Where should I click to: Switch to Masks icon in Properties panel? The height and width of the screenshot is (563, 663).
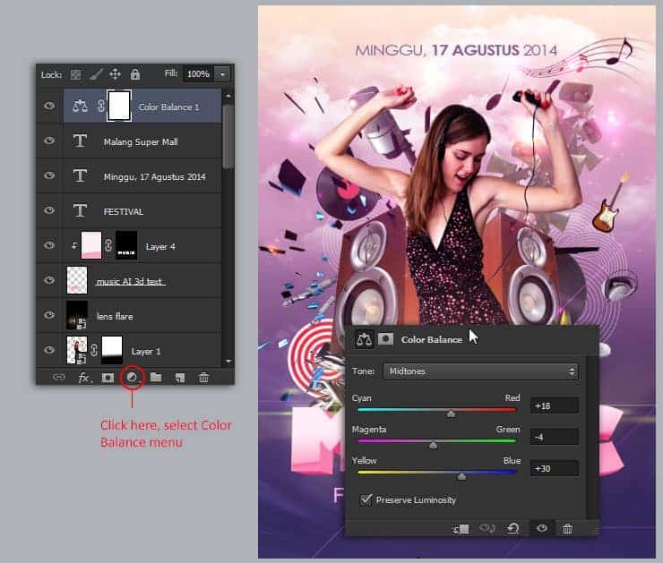[x=385, y=338]
